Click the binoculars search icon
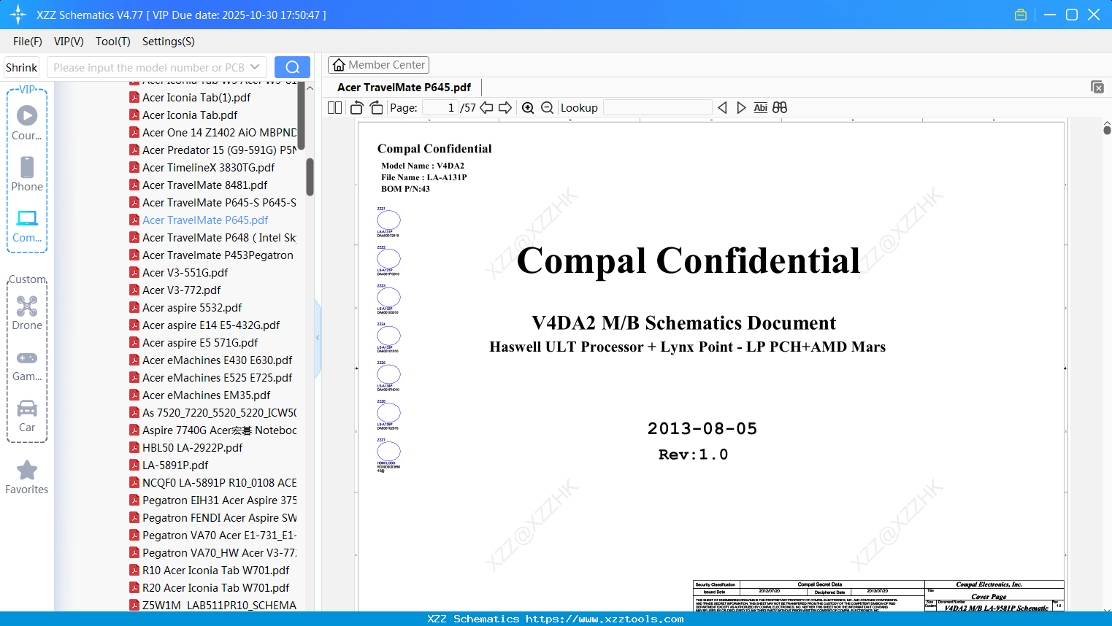The width and height of the screenshot is (1112, 626). click(x=780, y=108)
